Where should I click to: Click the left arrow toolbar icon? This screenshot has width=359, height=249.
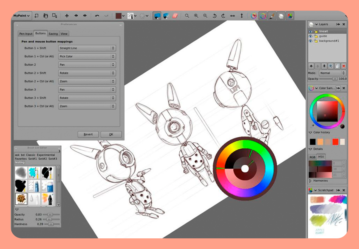coord(76,16)
